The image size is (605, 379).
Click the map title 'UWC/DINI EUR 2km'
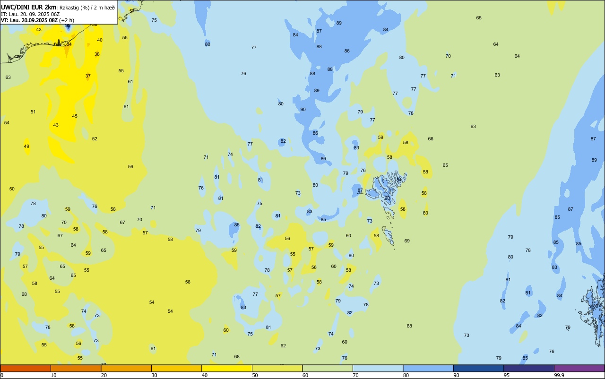pyautogui.click(x=29, y=7)
